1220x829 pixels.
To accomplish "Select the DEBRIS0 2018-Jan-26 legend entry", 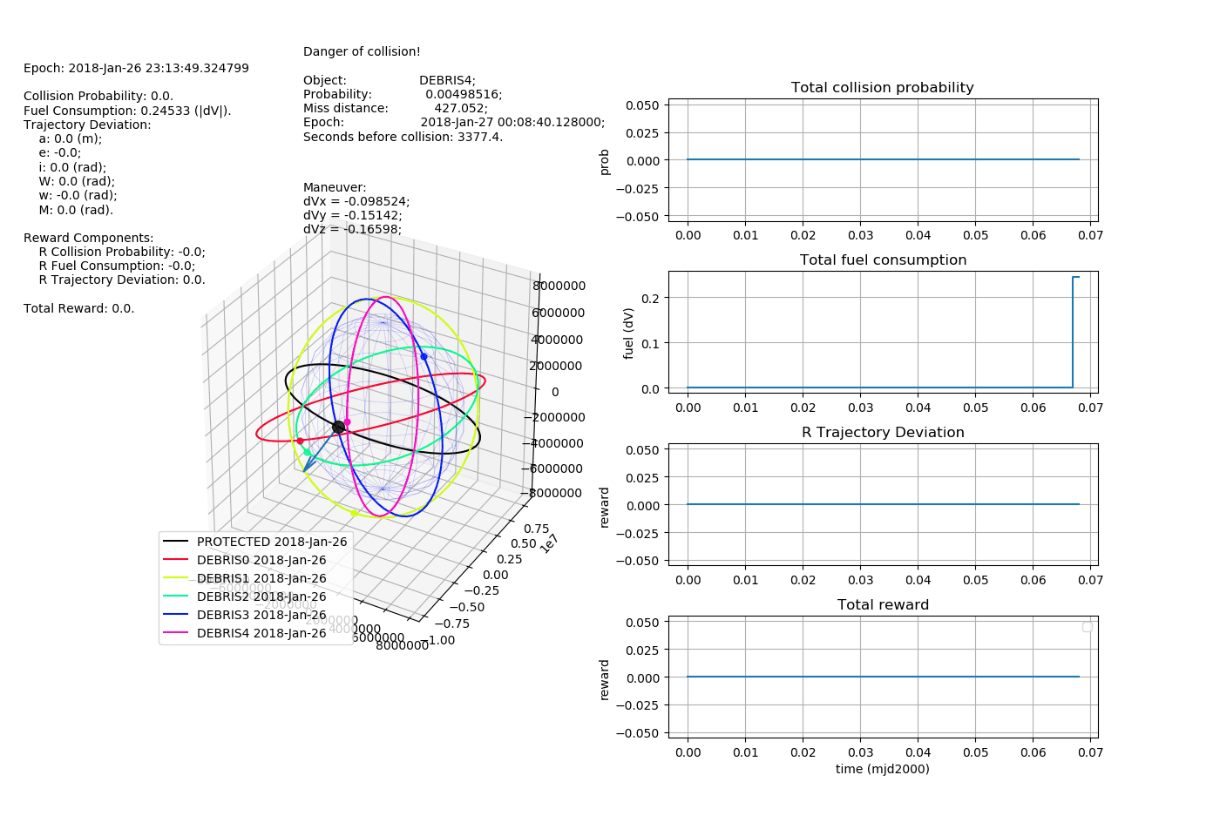I will pos(244,560).
